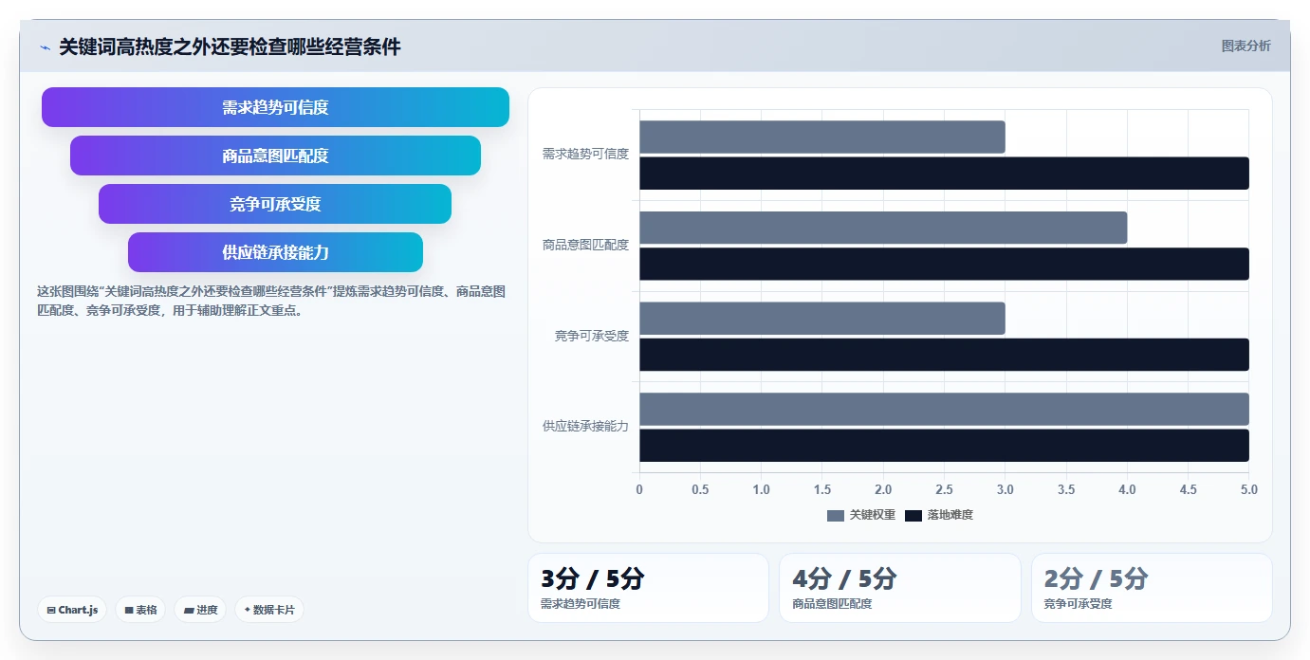Viewport: 1310px width, 660px height.
Task: Click the gray 关键权重 bar for 需求趋势可信度
Action: tap(822, 137)
